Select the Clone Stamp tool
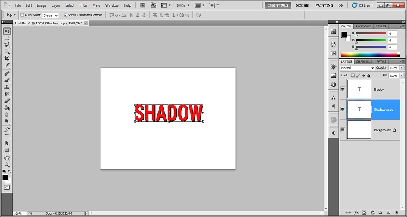This screenshot has width=407, height=217. (7, 87)
